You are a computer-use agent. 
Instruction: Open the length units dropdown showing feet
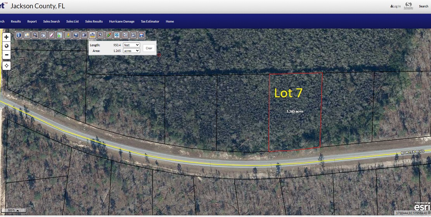pos(131,45)
